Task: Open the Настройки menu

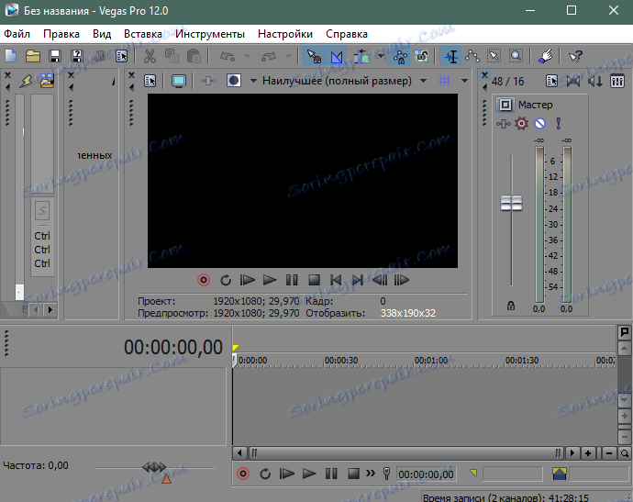Action: pos(285,34)
